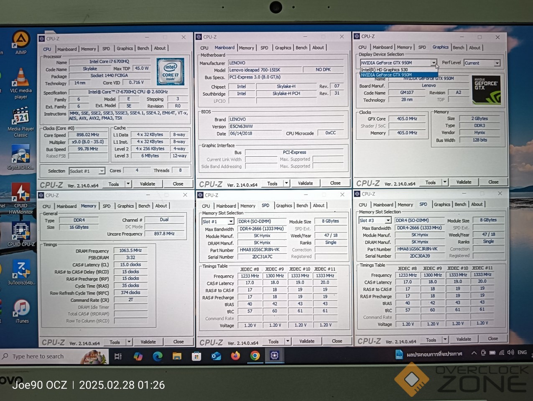
Task: Click the ENG language indicator
Action: point(522,353)
